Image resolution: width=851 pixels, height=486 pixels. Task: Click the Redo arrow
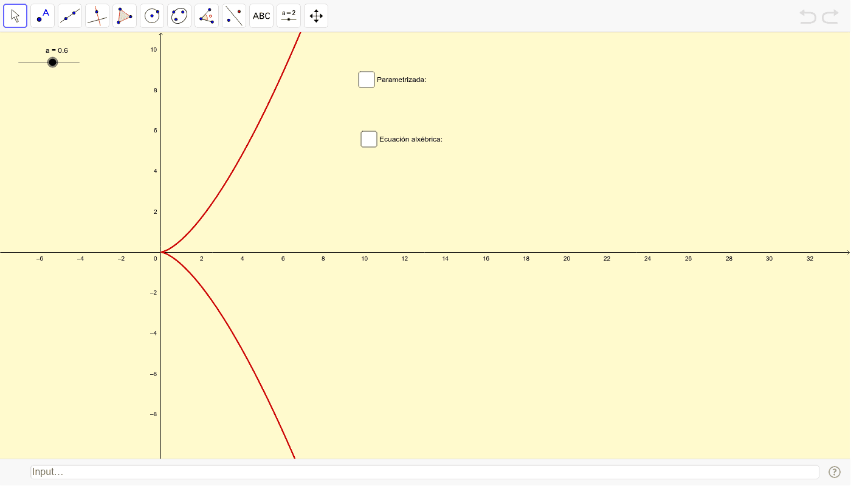[830, 16]
